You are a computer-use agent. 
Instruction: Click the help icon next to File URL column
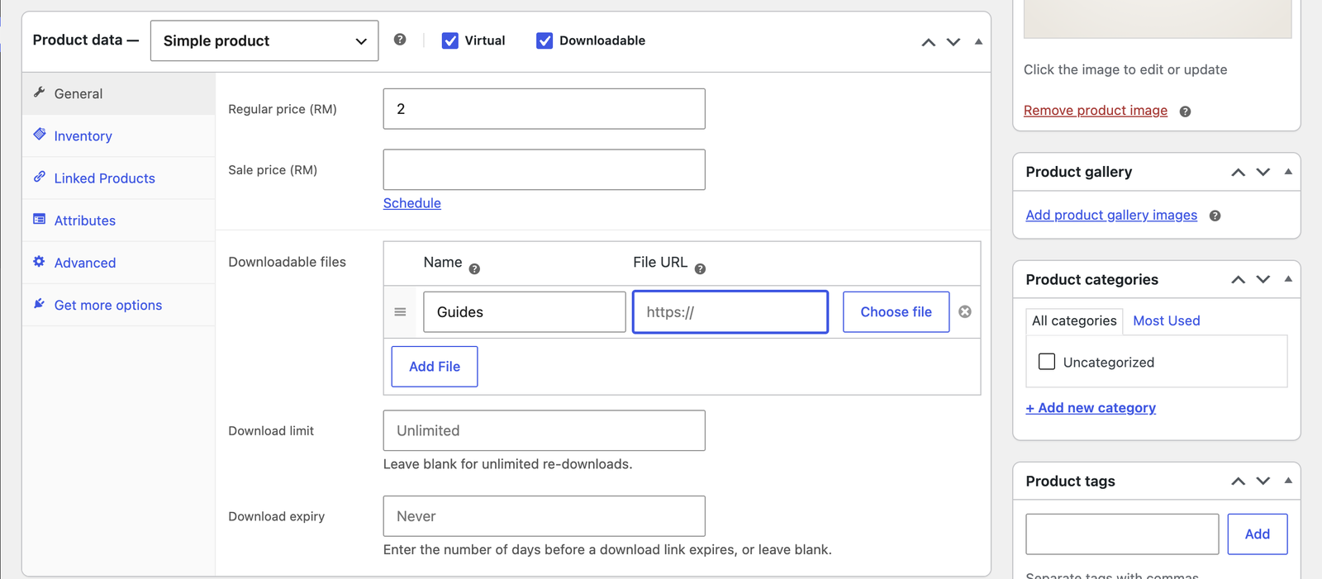tap(700, 268)
